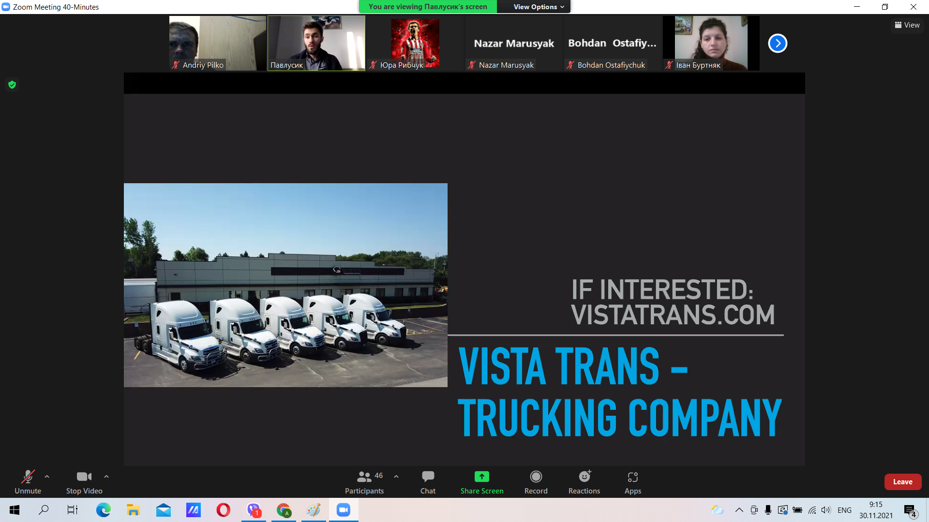Expand audio options arrow beside Unmute

(47, 477)
